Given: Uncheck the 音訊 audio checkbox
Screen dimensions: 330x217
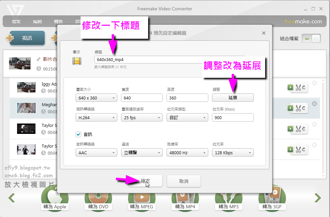Looking at the screenshot, I should [x=78, y=134].
